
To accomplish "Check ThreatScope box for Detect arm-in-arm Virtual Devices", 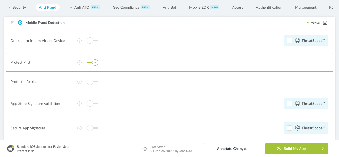I will [290, 41].
